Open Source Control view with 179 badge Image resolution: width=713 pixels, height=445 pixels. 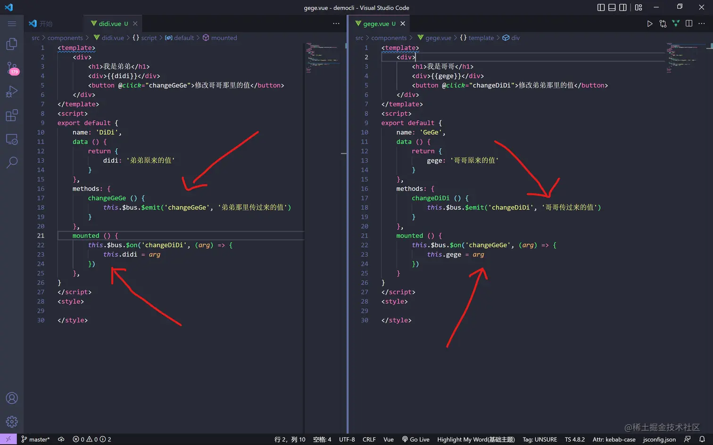[x=12, y=68]
